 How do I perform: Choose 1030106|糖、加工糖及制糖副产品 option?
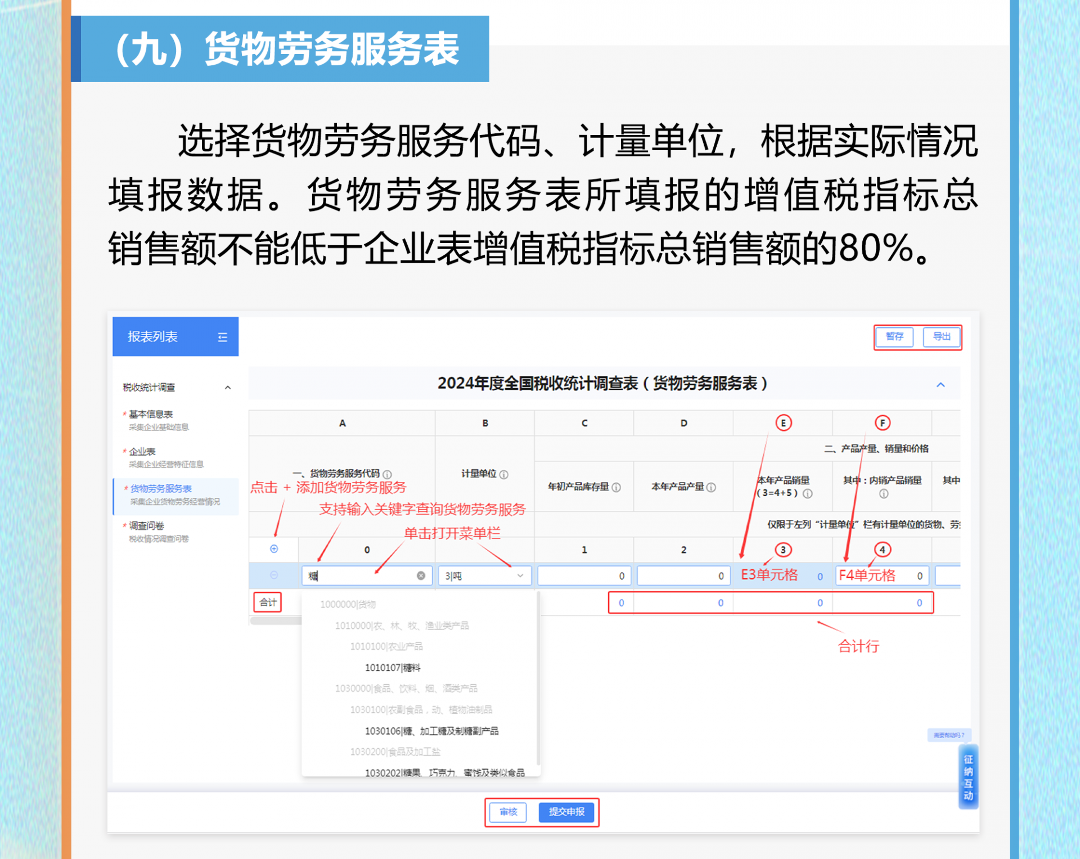(431, 731)
